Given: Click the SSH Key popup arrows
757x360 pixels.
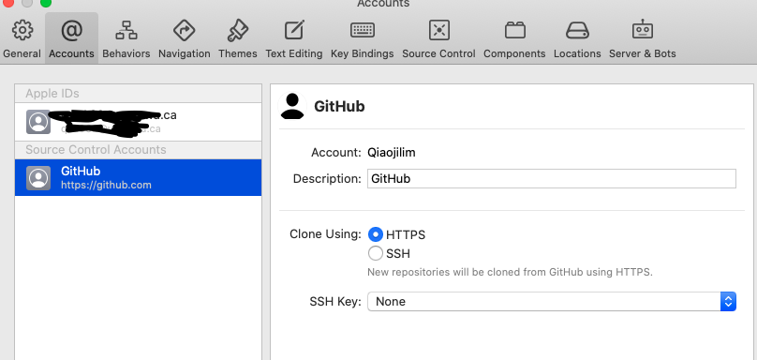Looking at the screenshot, I should pyautogui.click(x=728, y=302).
